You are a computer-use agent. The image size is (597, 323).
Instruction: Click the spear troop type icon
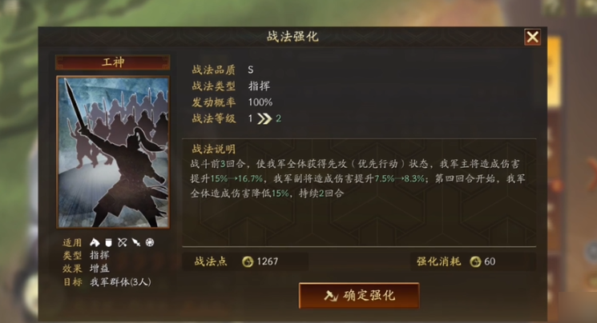click(x=136, y=242)
